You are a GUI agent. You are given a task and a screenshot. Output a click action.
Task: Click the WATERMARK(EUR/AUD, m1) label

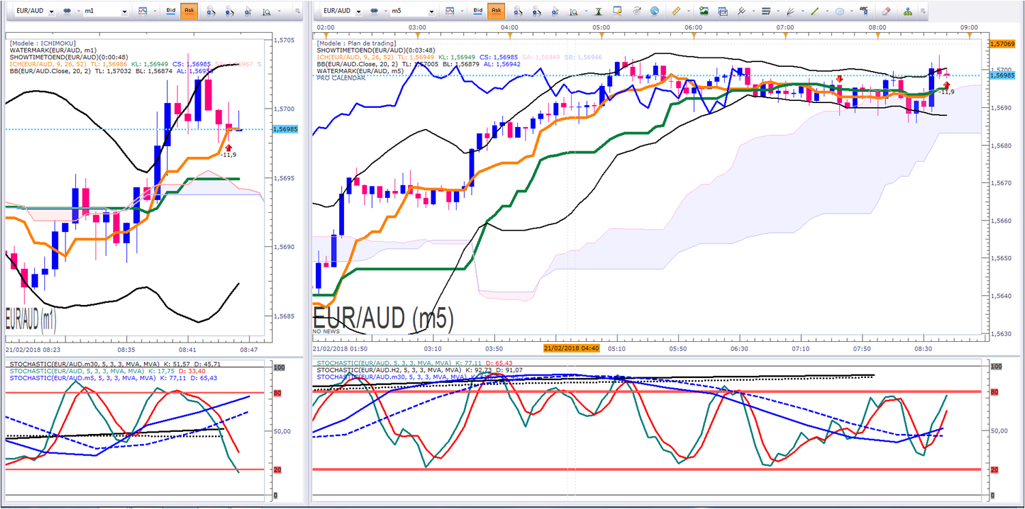53,50
